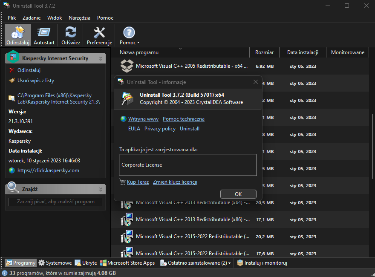Click the gear icon of Systemowe tab
The width and height of the screenshot is (375, 277).
[42, 263]
